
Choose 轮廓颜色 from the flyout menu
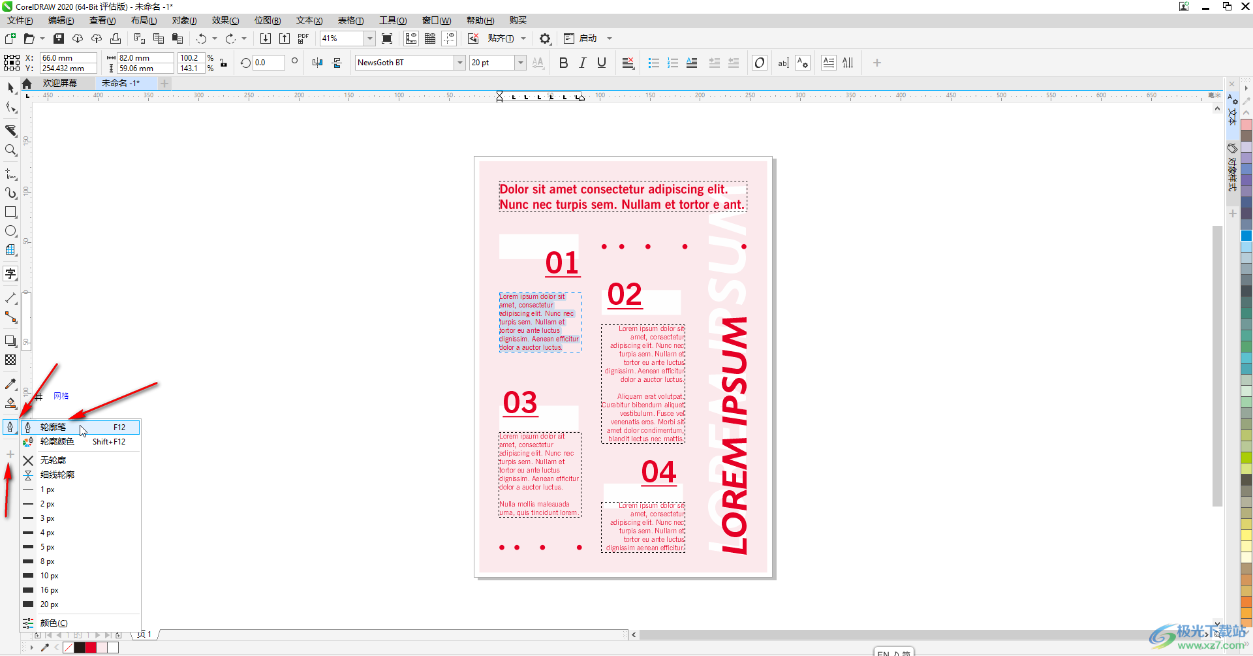coord(57,442)
